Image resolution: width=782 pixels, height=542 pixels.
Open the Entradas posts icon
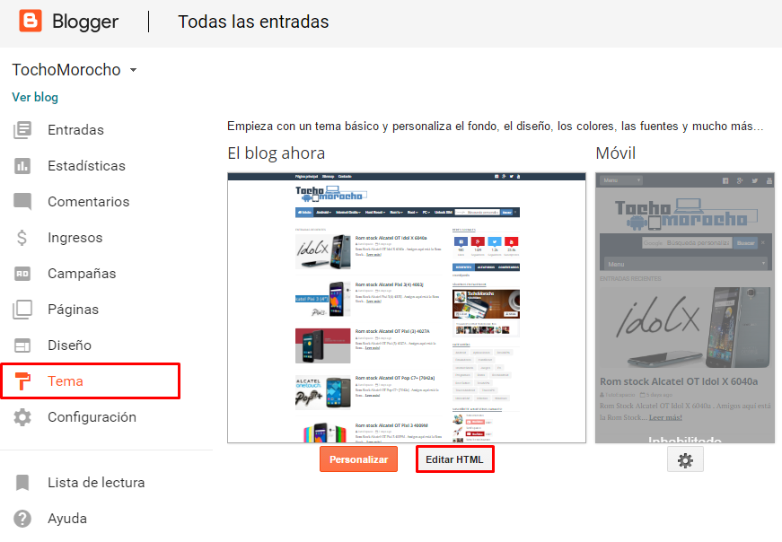22,129
